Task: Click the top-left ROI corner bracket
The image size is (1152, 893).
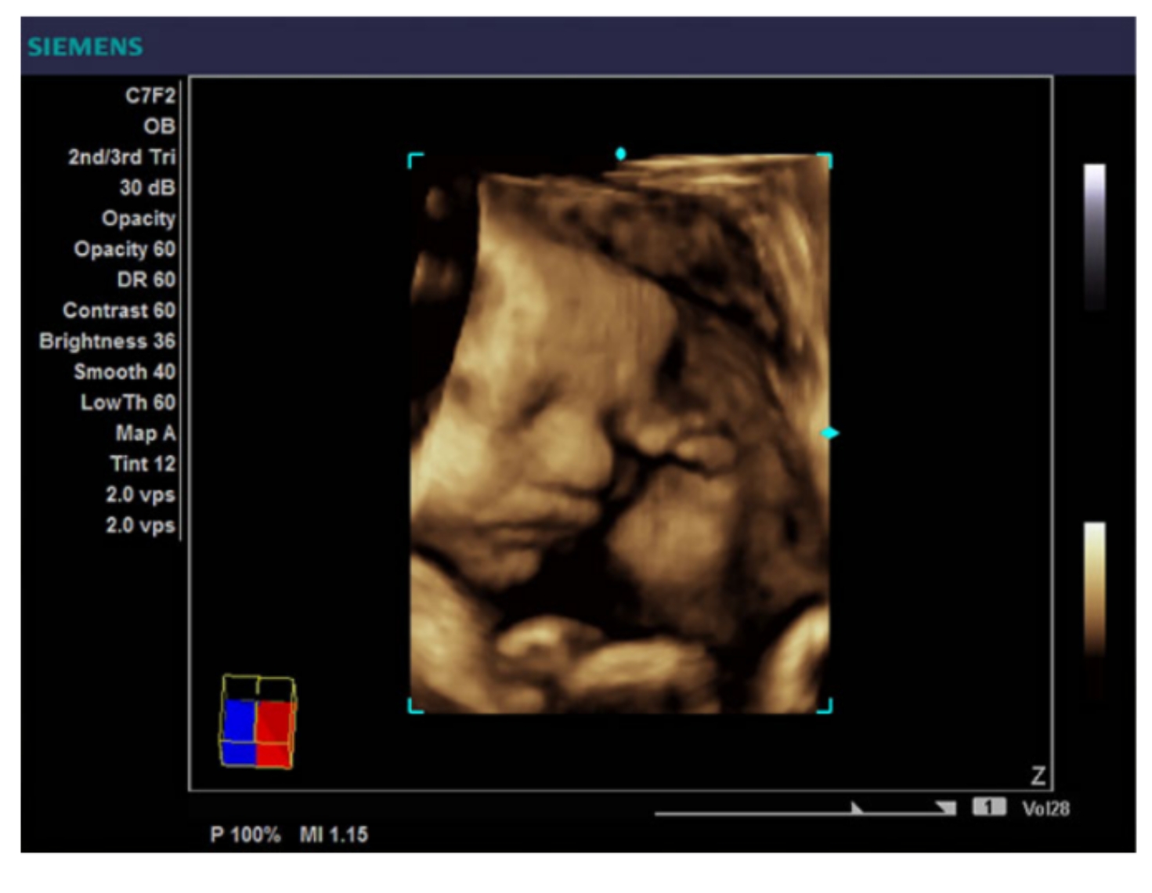Action: point(416,161)
